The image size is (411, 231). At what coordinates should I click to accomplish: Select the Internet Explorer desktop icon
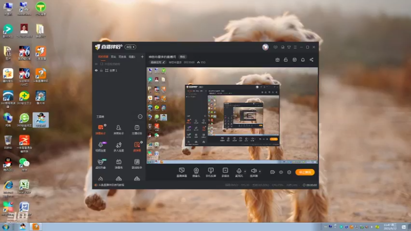click(x=8, y=188)
